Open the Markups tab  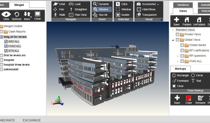coord(180,69)
